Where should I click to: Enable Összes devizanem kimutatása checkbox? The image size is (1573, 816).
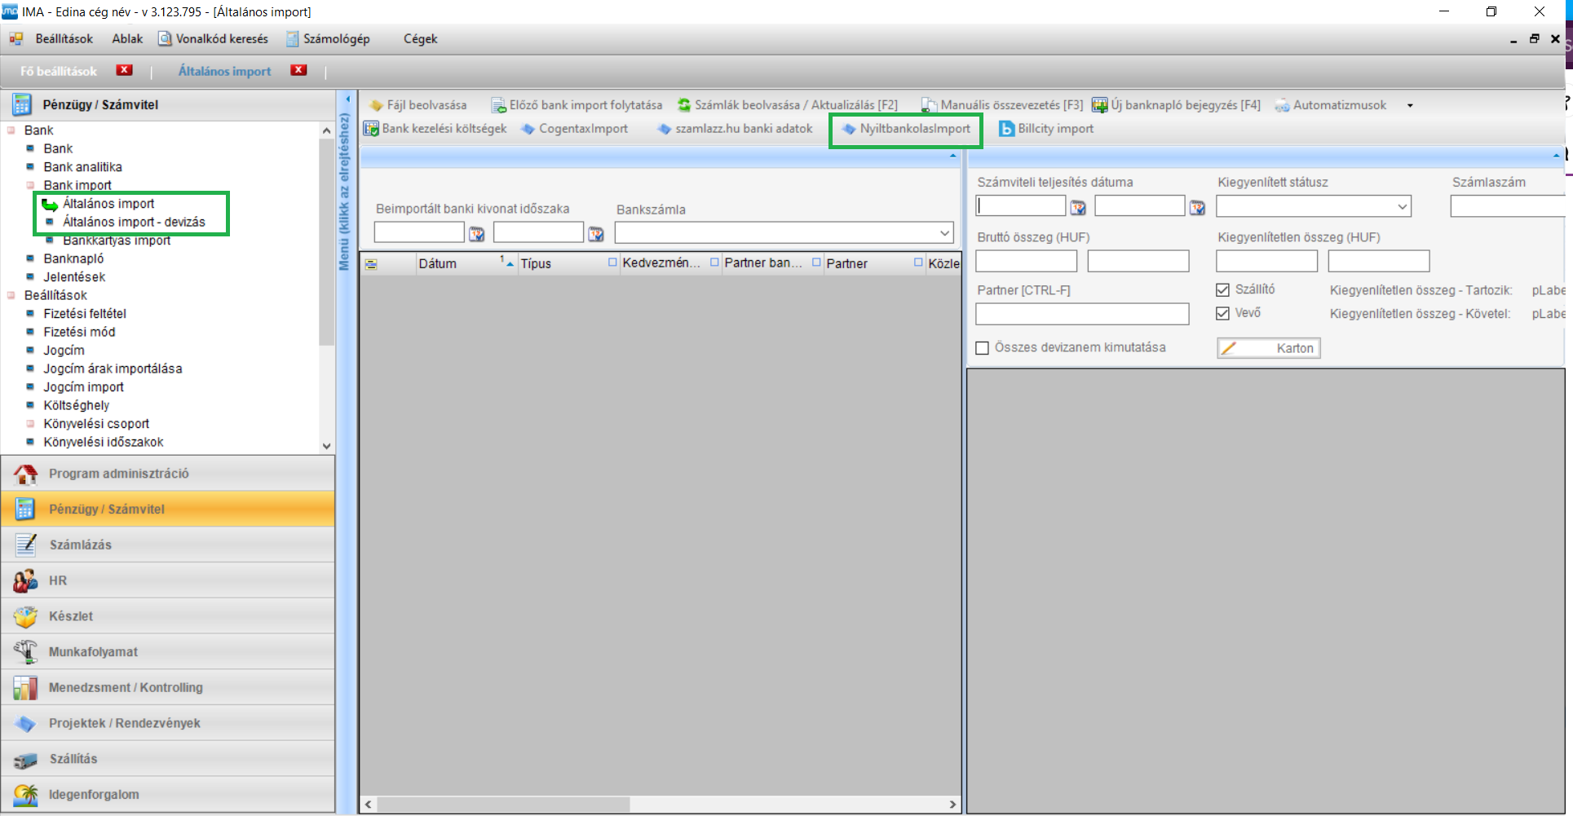pos(983,348)
